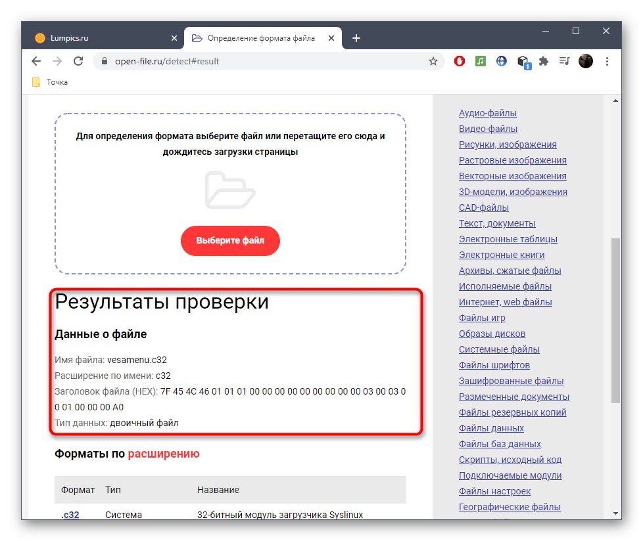Open a new tab with the plus button
Screen dimensions: 643x541
pyautogui.click(x=356, y=37)
